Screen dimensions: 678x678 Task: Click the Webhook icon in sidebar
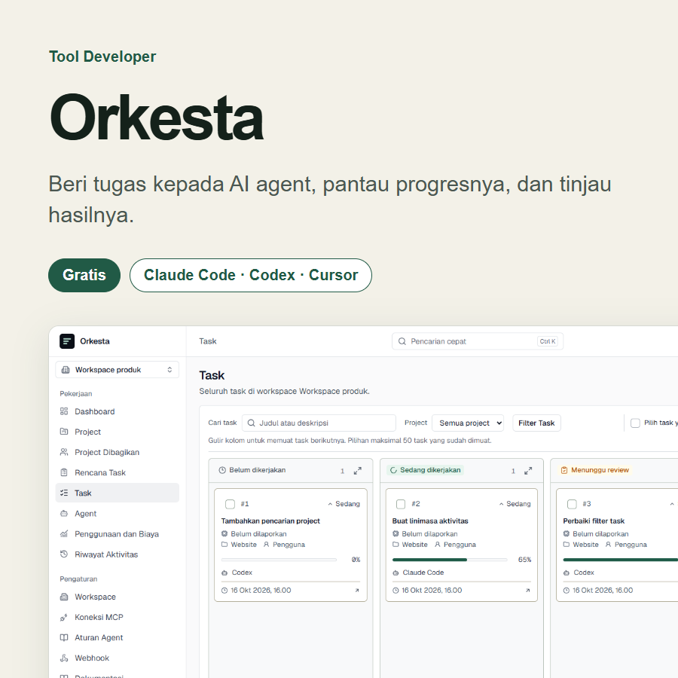pos(64,658)
